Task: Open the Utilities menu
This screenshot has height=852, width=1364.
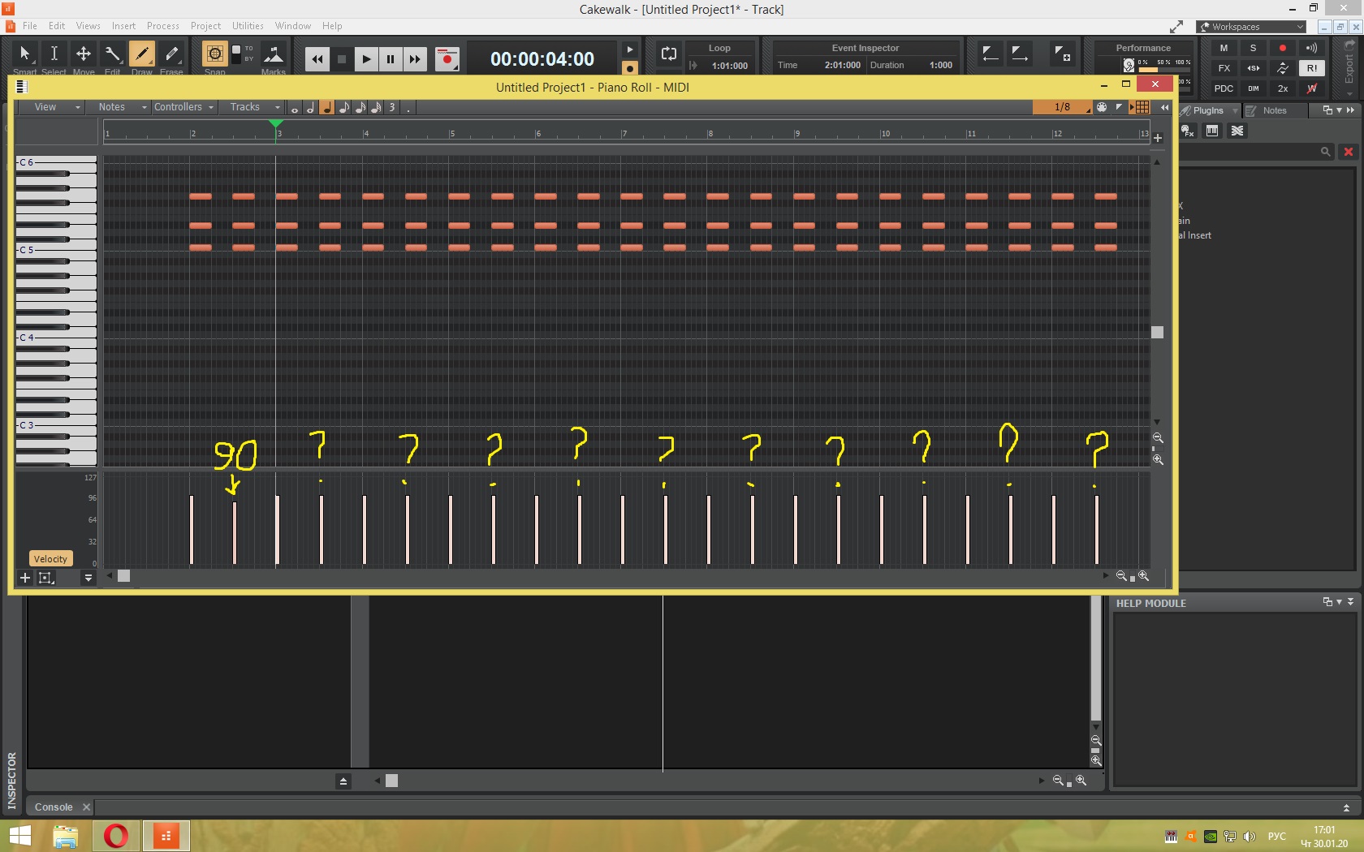Action: pos(248,26)
